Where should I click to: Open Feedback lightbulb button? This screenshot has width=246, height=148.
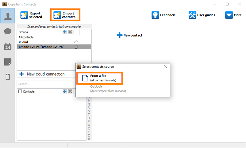pyautogui.click(x=163, y=15)
